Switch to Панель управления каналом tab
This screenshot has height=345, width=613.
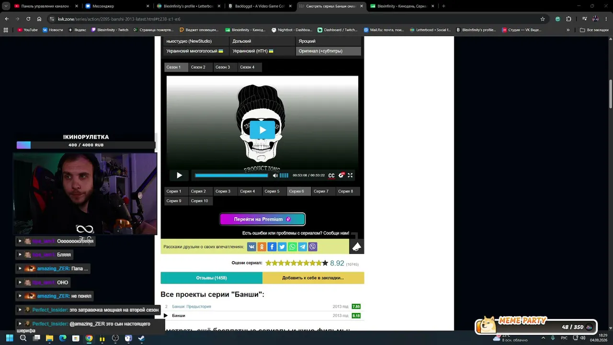click(x=45, y=6)
